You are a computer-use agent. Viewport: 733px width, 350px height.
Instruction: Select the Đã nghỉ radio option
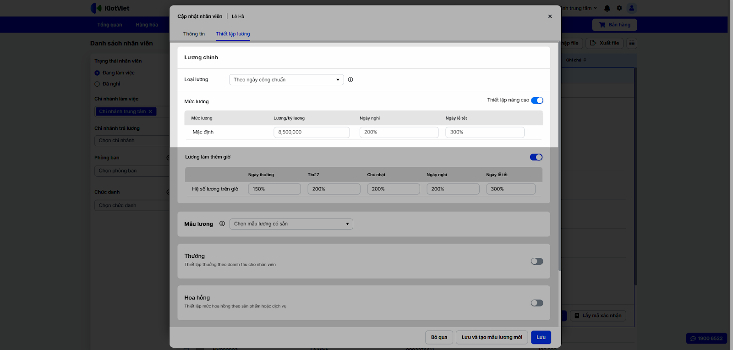pyautogui.click(x=97, y=84)
